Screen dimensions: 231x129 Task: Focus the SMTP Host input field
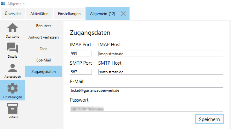[160, 72]
